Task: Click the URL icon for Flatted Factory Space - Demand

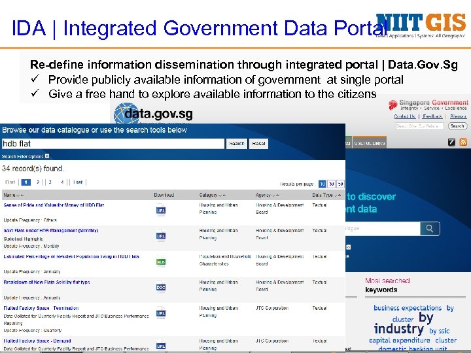Action: click(161, 345)
